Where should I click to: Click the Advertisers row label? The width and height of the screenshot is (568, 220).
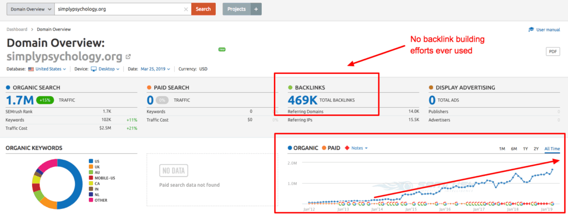click(x=439, y=120)
